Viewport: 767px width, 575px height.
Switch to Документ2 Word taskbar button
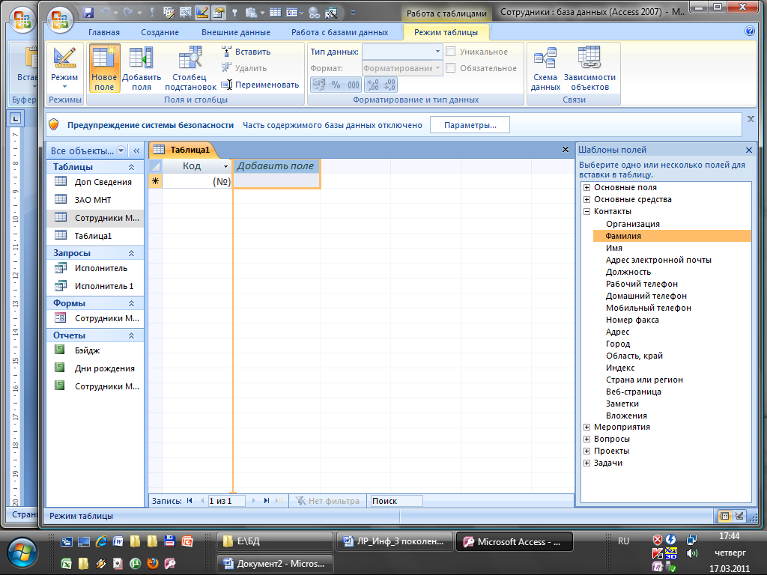275,564
